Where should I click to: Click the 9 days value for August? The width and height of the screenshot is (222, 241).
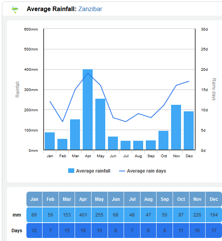tap(149, 230)
